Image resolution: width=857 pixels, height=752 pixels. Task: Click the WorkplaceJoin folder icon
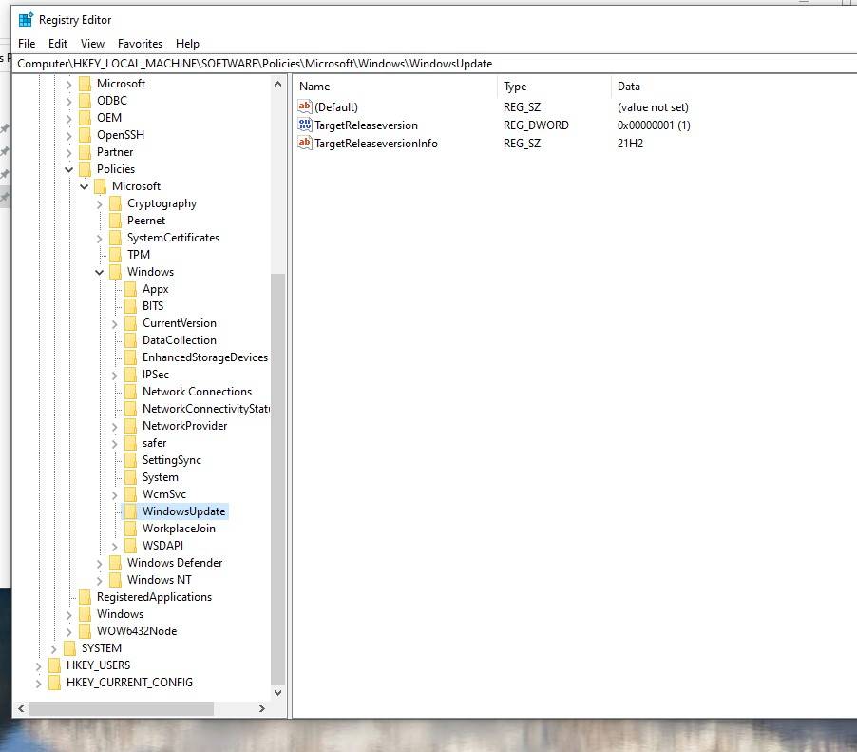click(130, 529)
